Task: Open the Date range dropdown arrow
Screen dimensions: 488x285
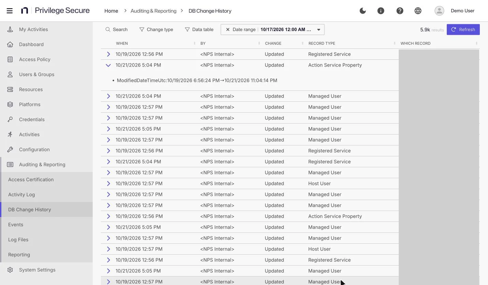Action: pyautogui.click(x=319, y=29)
